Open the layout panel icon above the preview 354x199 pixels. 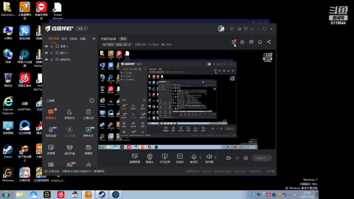click(251, 42)
